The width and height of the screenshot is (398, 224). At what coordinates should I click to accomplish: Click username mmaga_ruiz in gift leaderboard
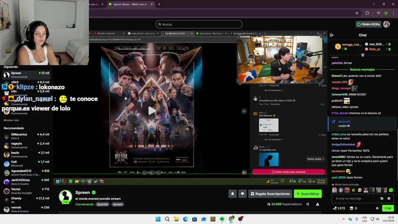click(x=352, y=44)
